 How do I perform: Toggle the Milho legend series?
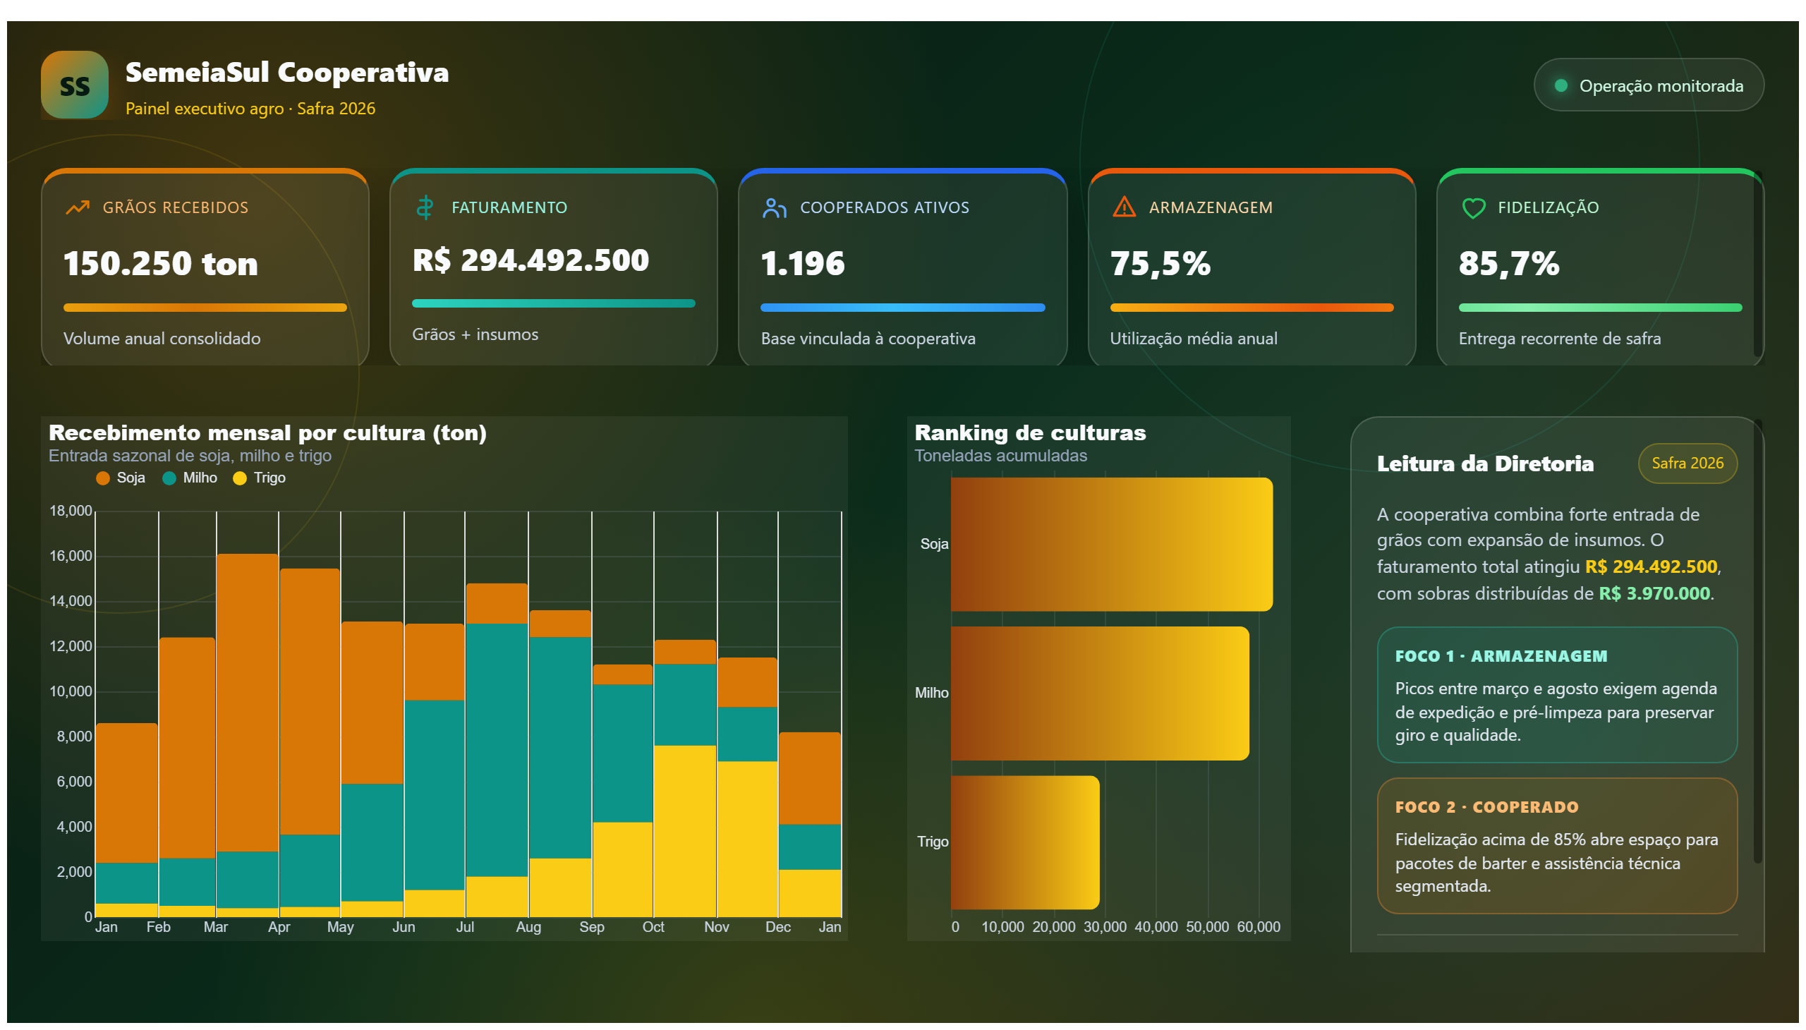click(190, 478)
